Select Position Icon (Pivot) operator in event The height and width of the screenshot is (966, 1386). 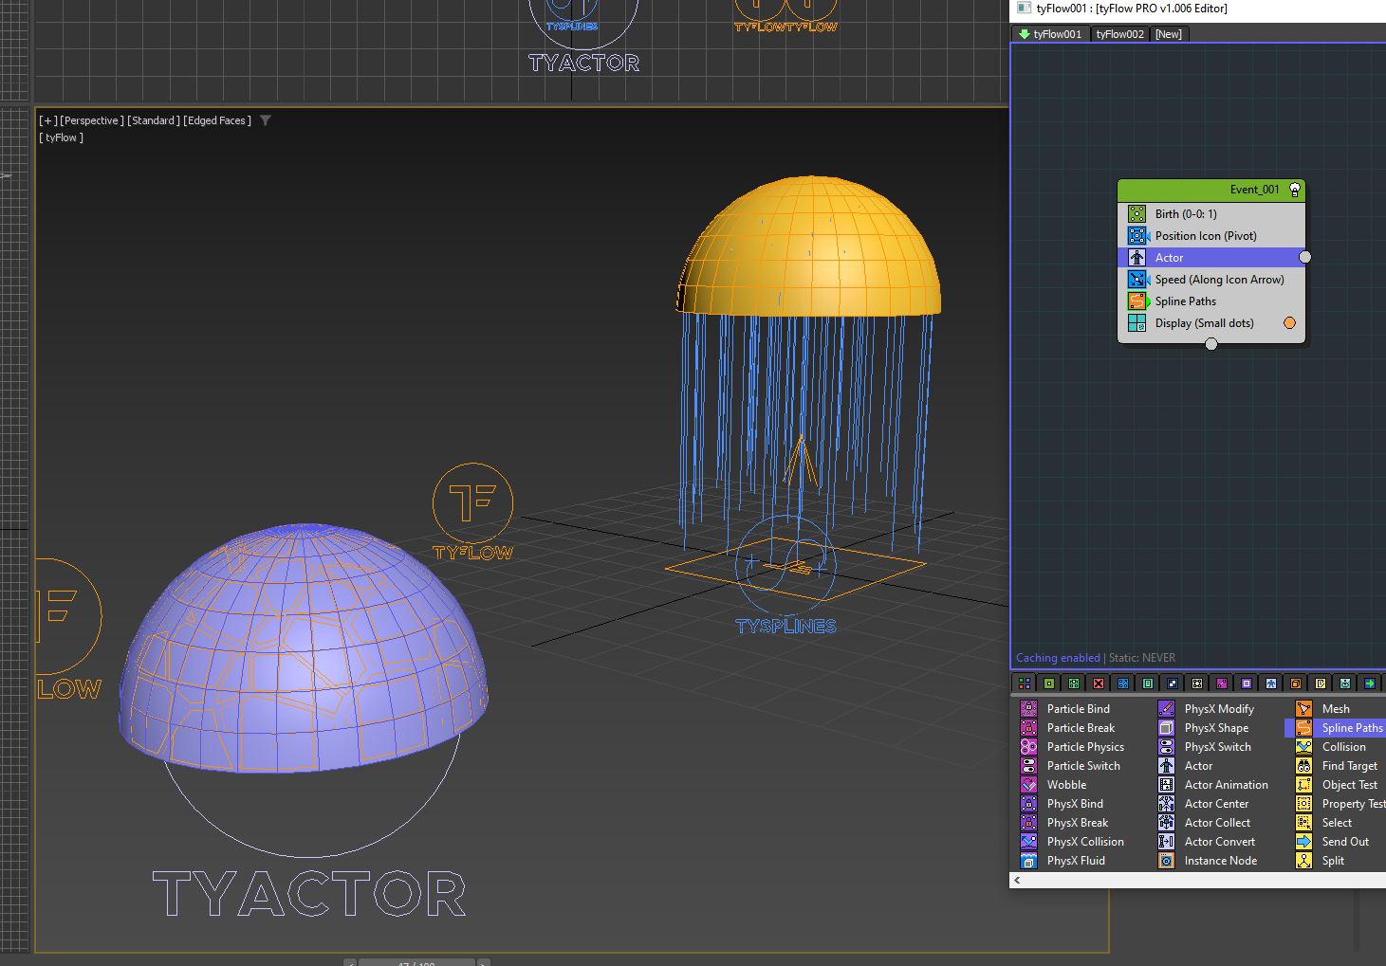click(1211, 236)
